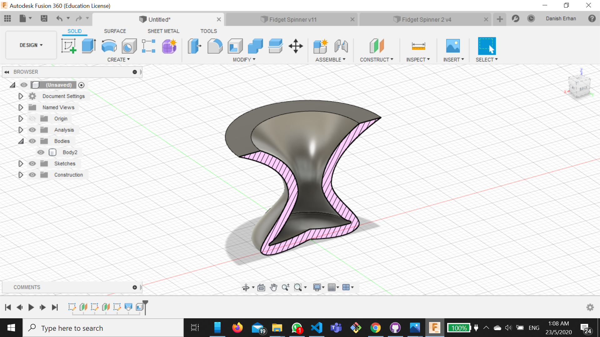
Task: Select the Move/Copy tool
Action: (296, 46)
